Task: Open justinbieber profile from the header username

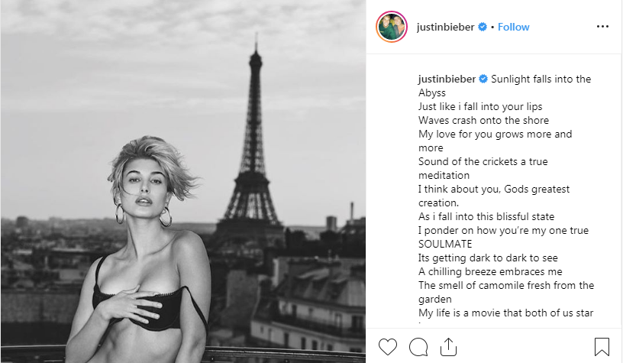Action: click(445, 27)
